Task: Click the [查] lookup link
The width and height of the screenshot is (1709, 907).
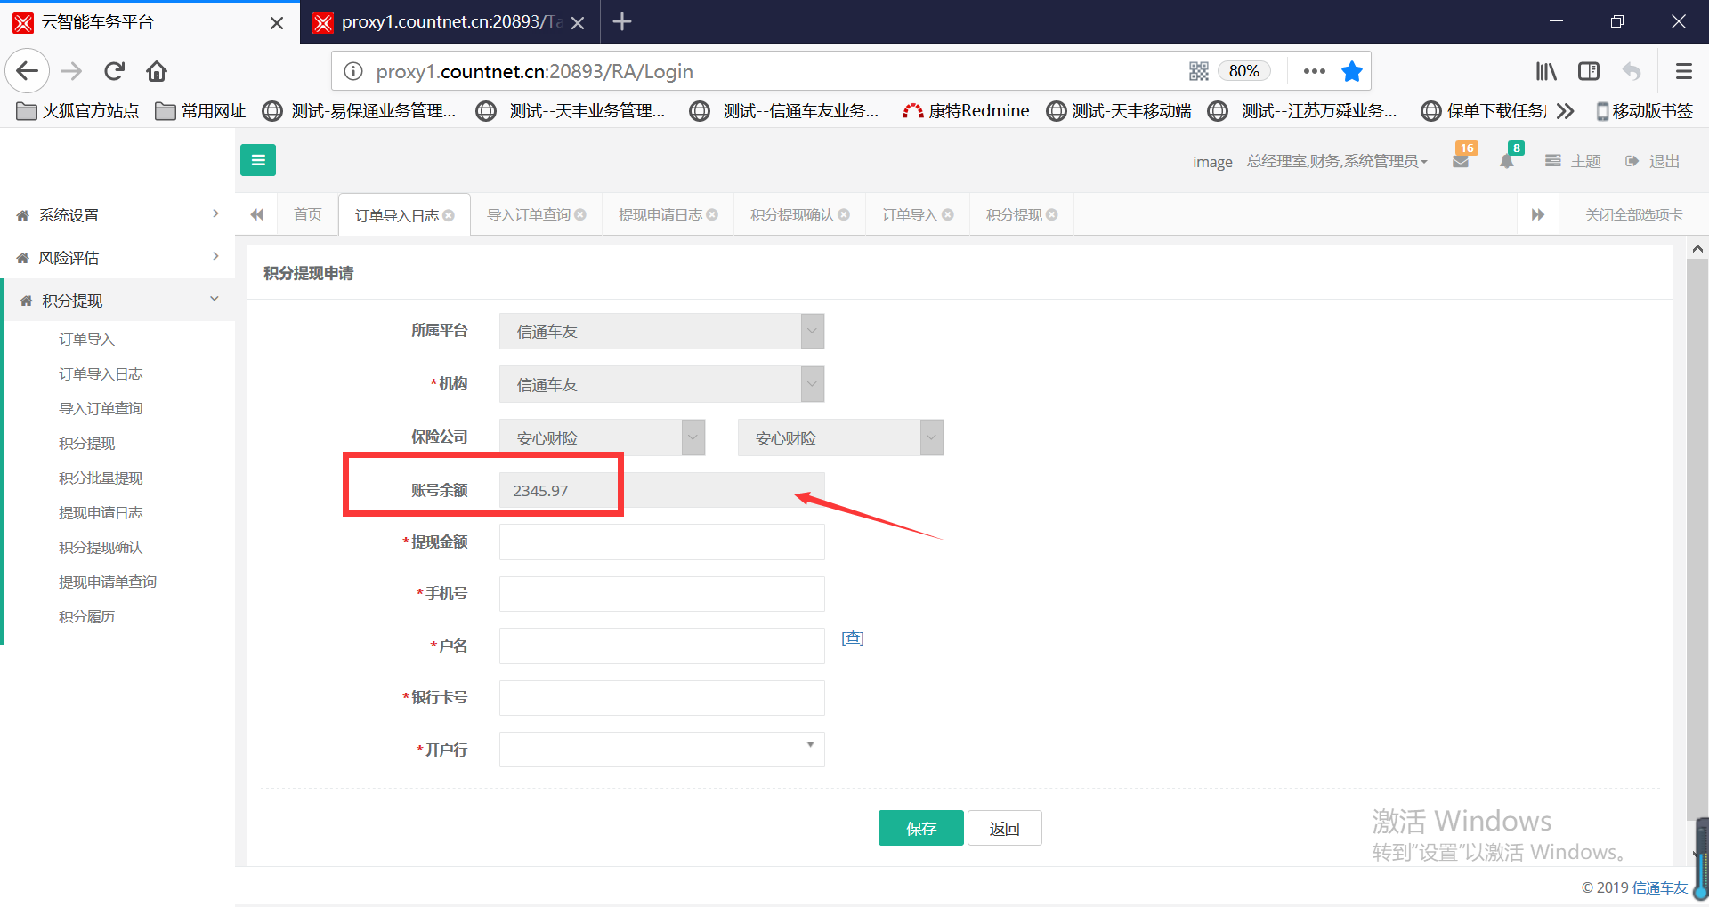Action: 853,638
